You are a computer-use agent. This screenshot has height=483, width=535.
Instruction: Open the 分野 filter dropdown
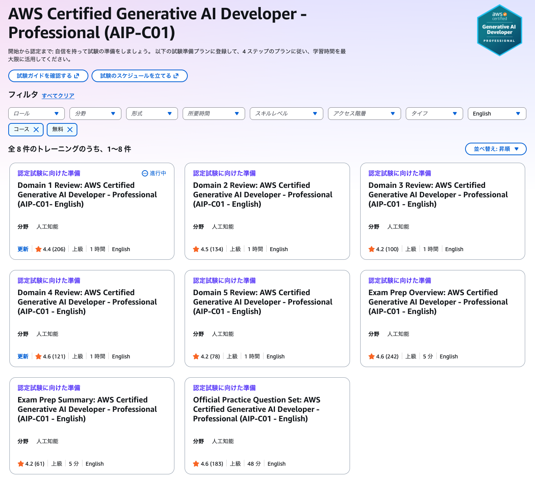95,114
